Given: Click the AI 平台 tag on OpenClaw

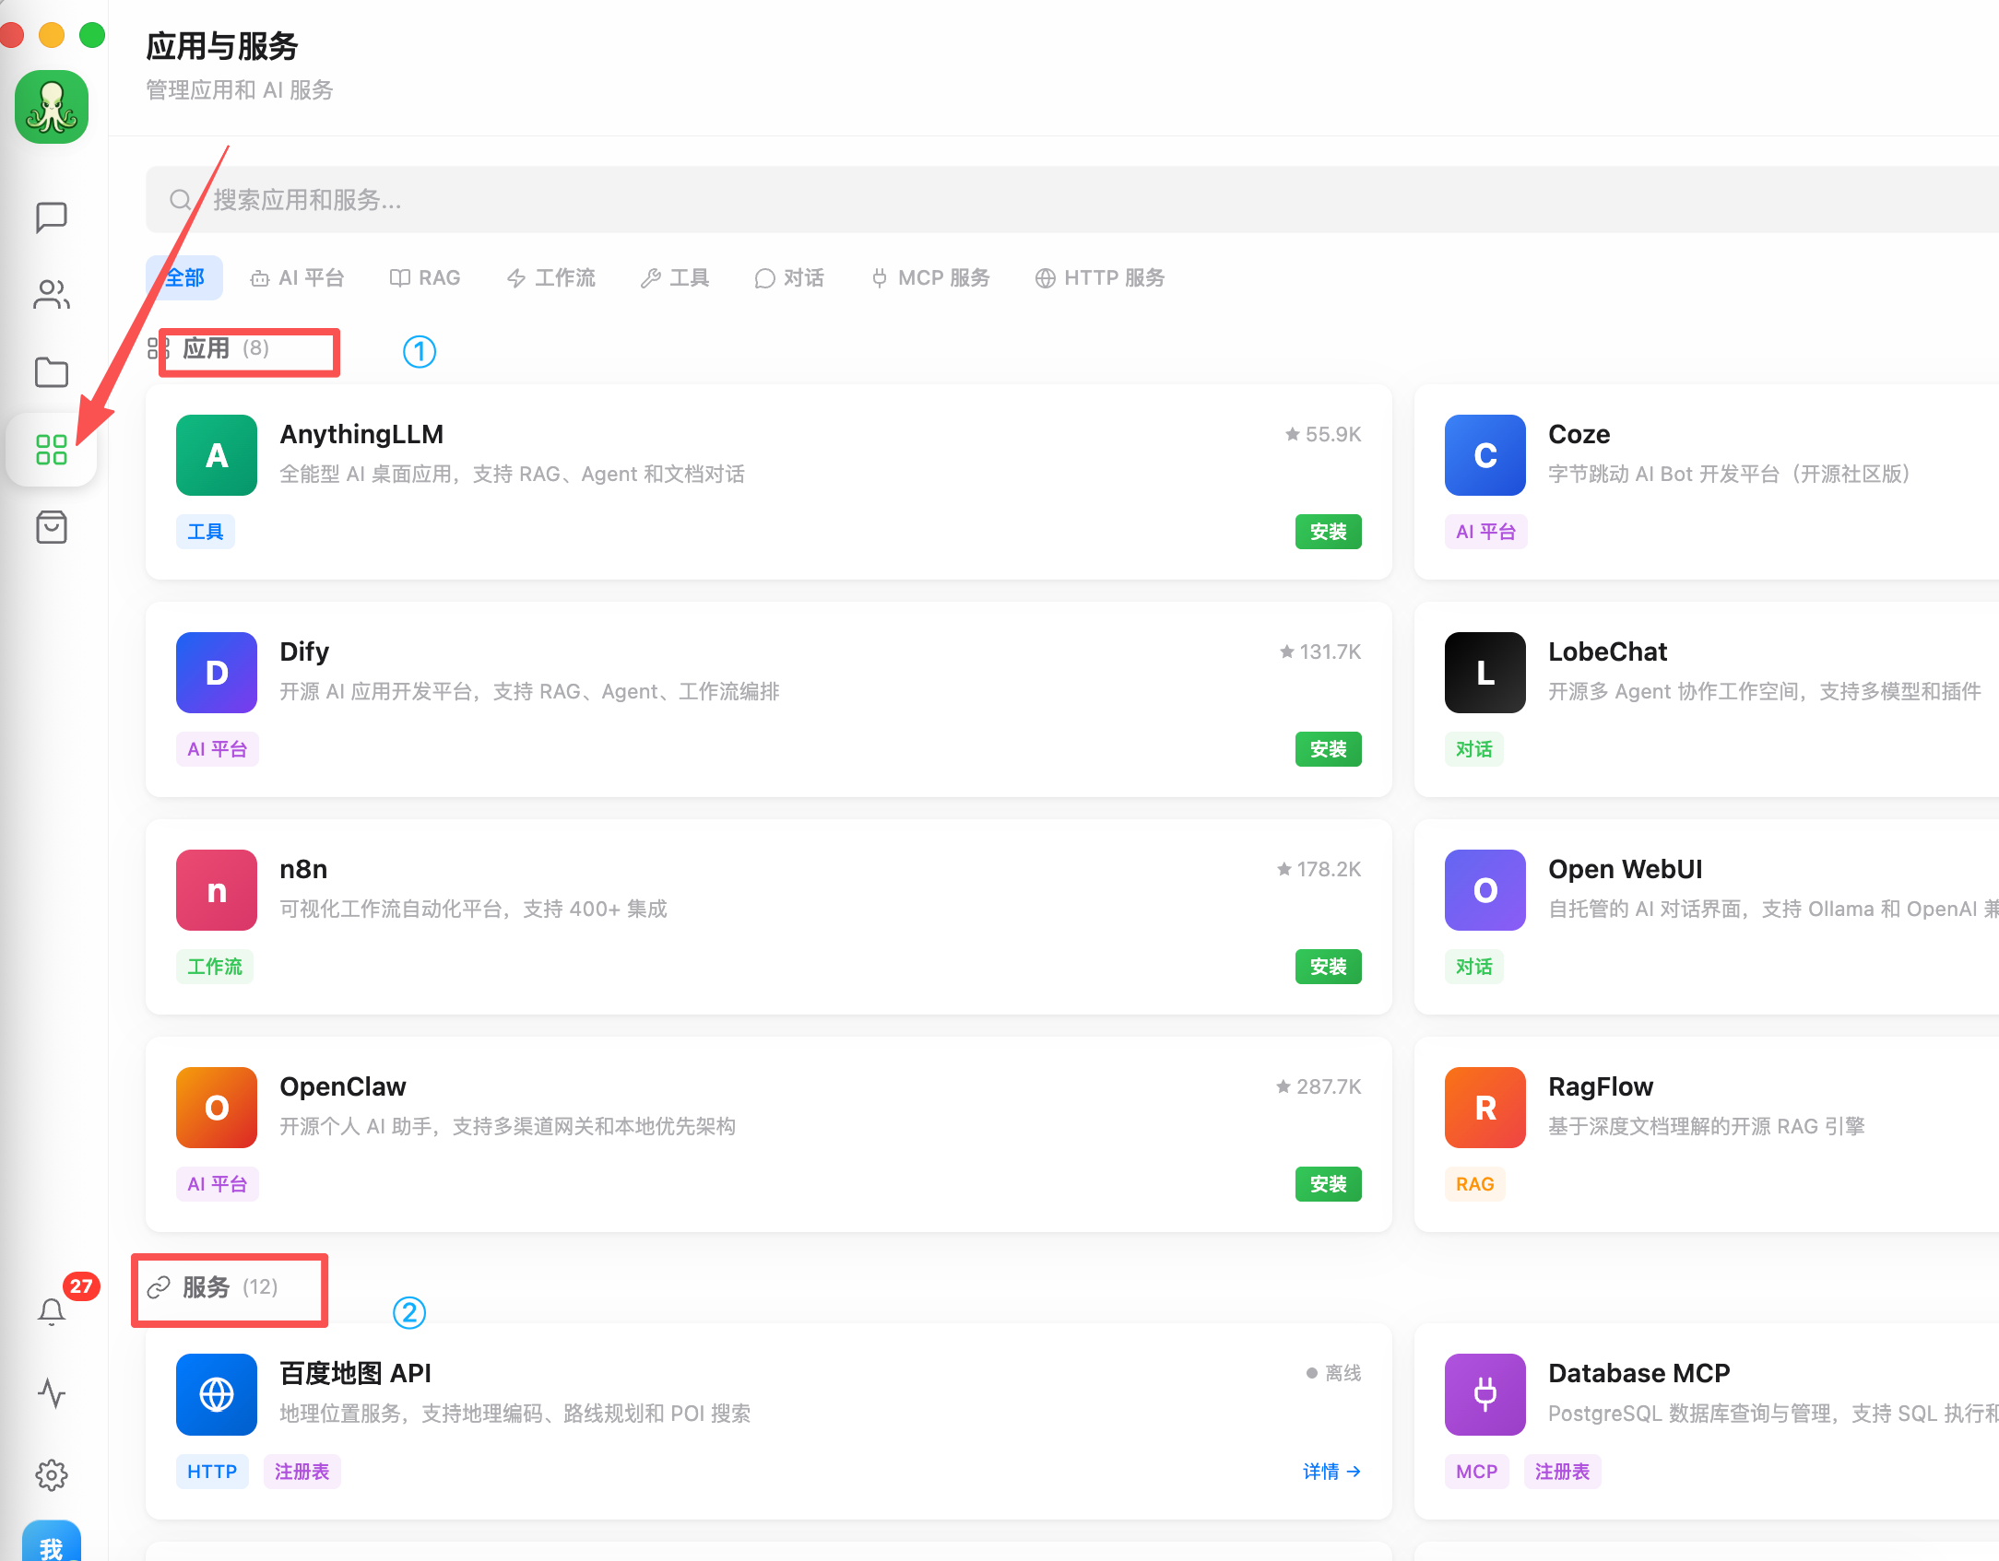Looking at the screenshot, I should tap(218, 1184).
